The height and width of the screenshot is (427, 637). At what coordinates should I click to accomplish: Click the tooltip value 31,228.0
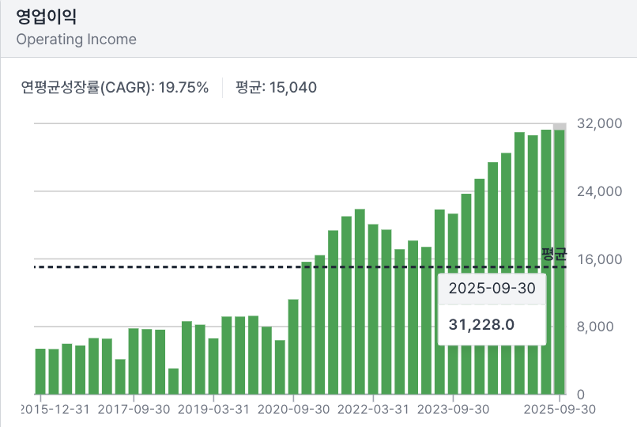[481, 324]
